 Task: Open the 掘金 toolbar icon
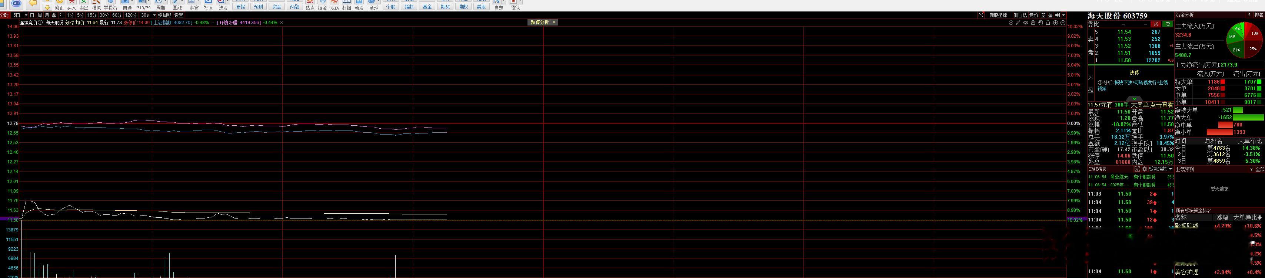pos(323,5)
